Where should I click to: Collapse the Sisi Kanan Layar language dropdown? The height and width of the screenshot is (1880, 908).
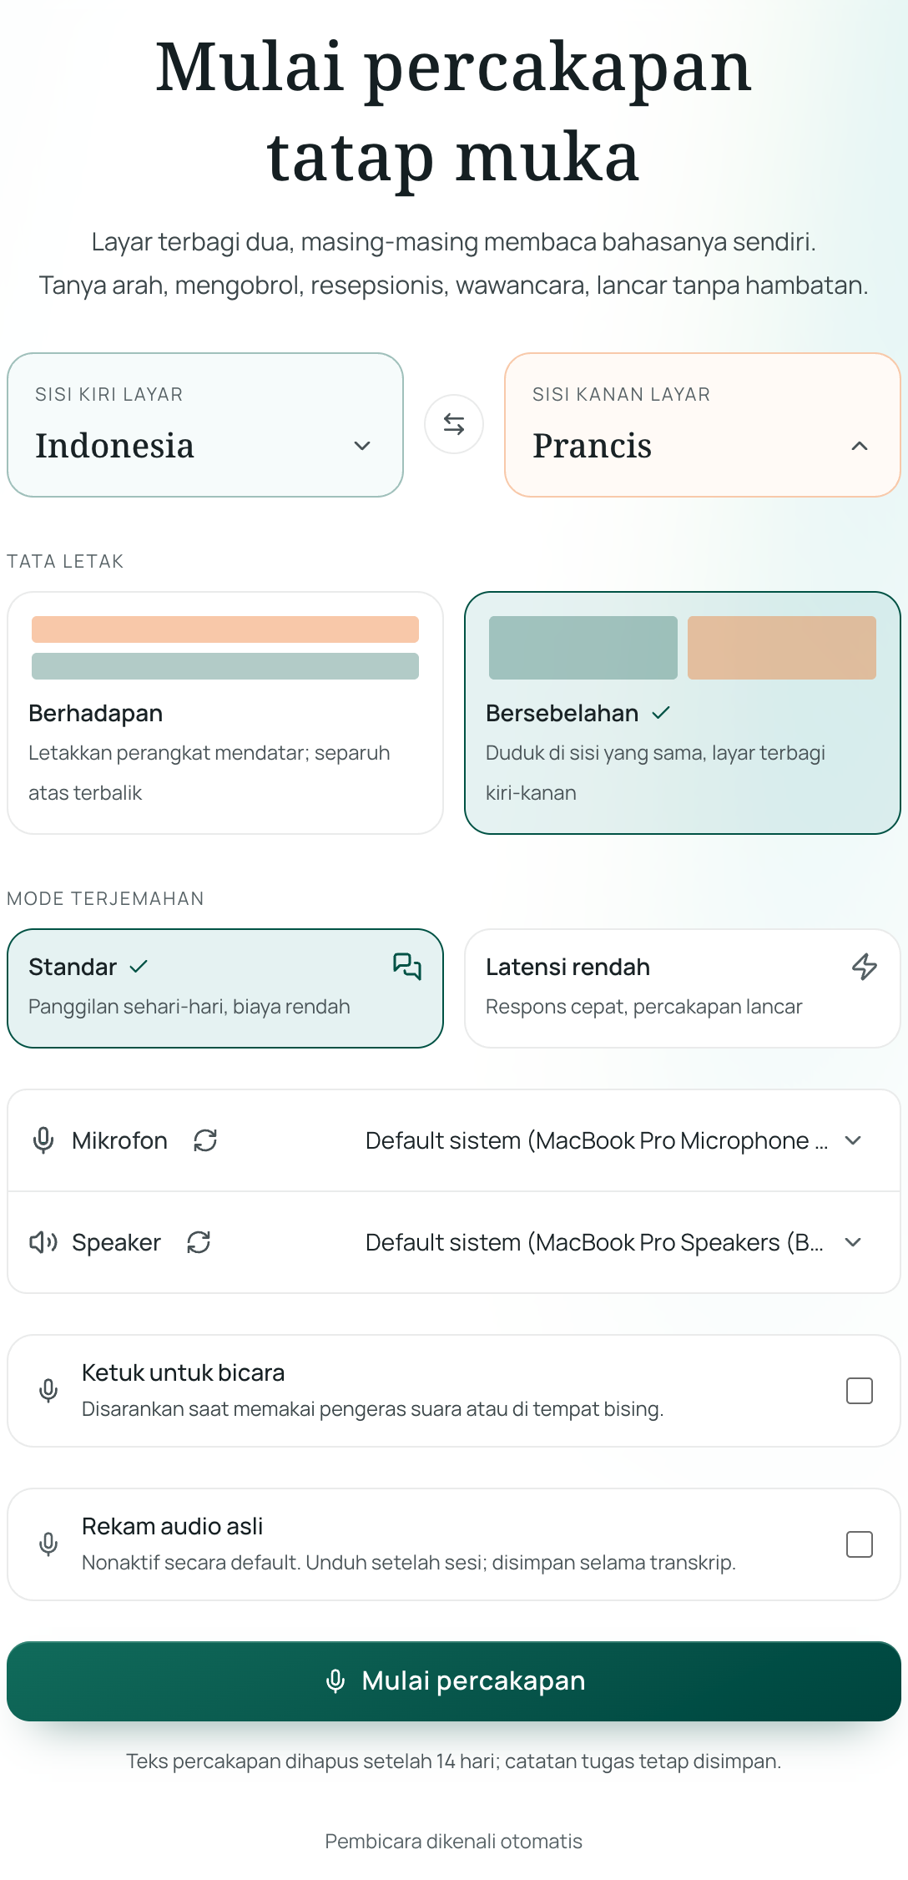703,425
